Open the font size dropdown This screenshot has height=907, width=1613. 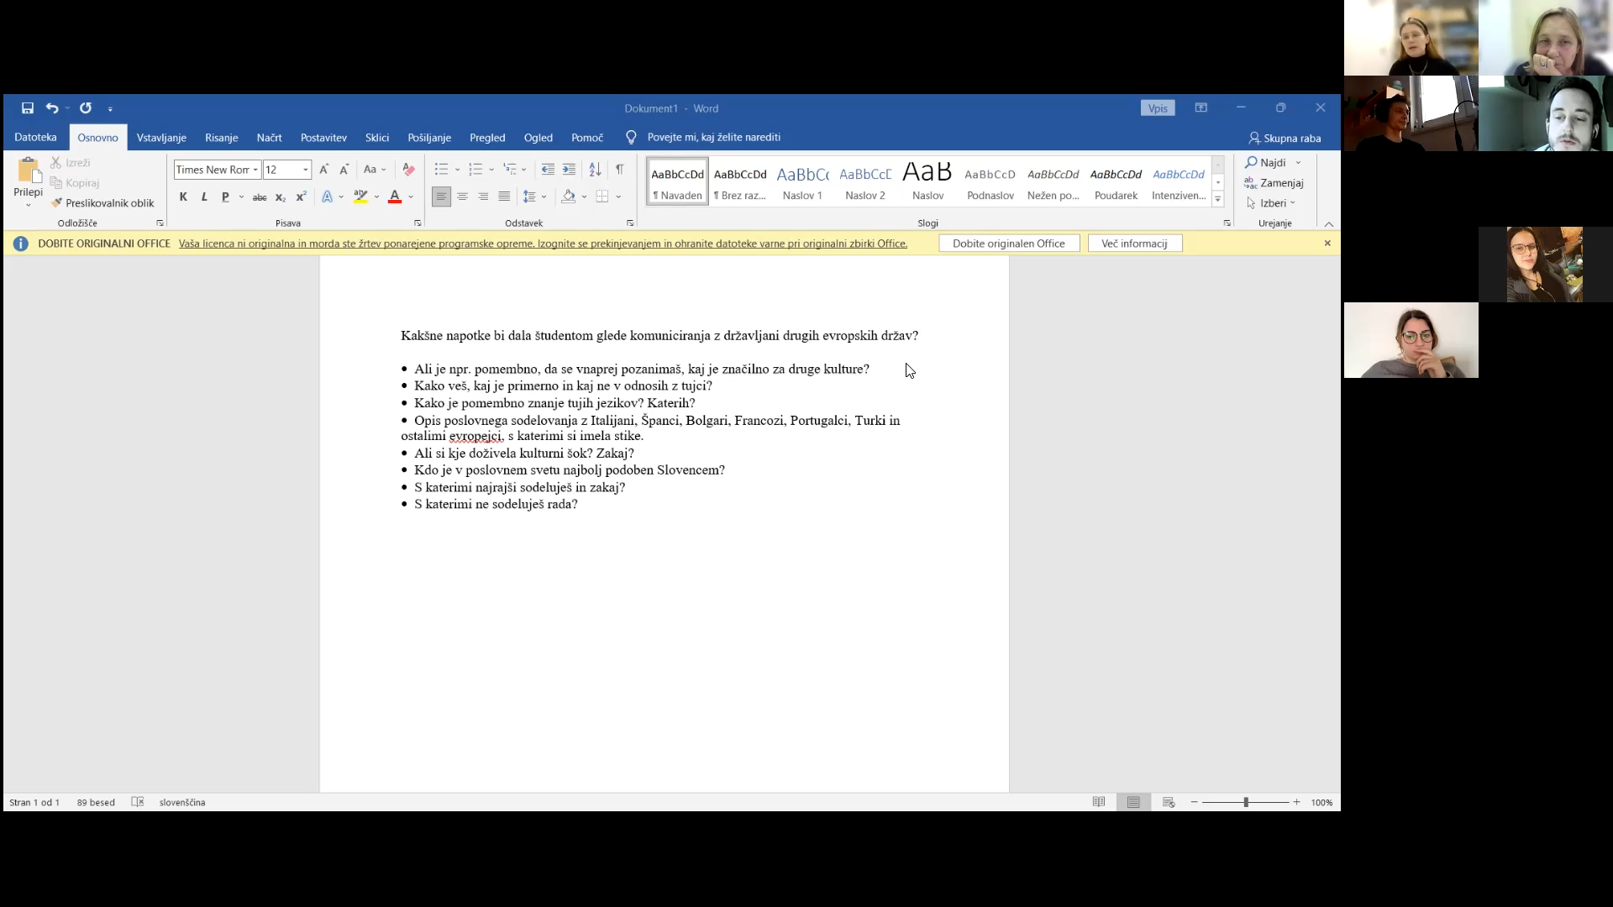coord(306,170)
